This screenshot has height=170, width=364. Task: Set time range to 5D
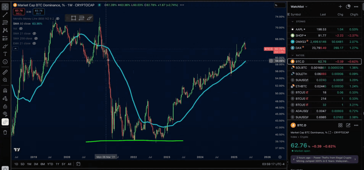23,164
